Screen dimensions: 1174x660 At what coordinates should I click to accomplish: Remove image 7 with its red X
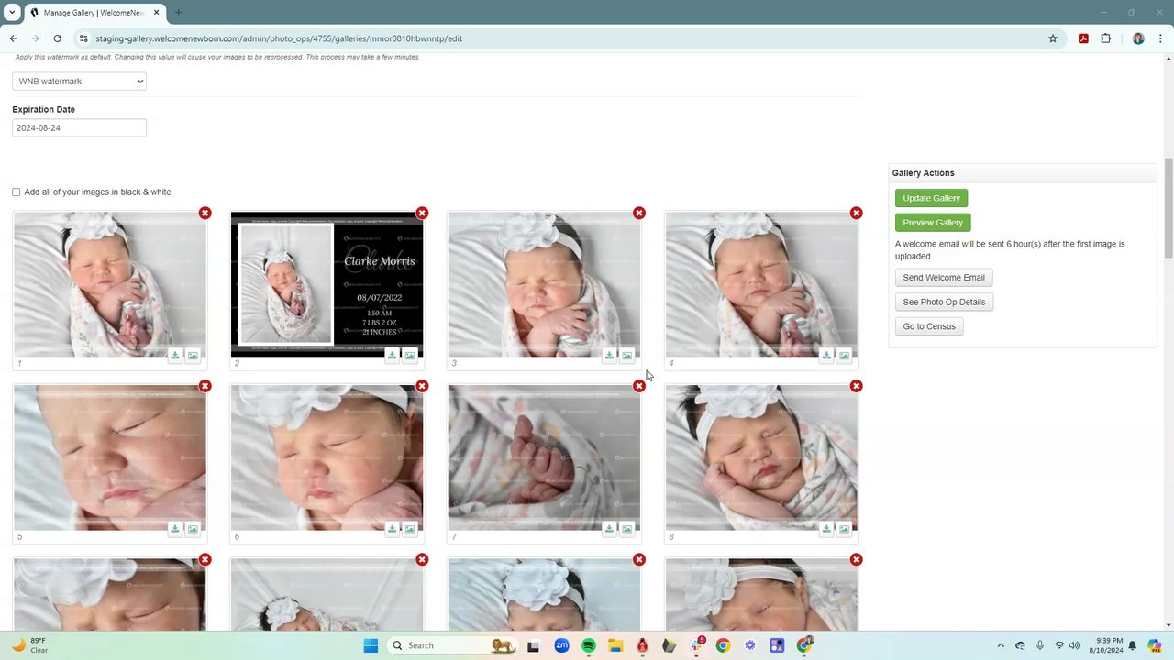click(x=639, y=386)
